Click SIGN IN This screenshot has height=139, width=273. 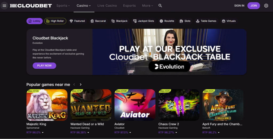coord(239,6)
